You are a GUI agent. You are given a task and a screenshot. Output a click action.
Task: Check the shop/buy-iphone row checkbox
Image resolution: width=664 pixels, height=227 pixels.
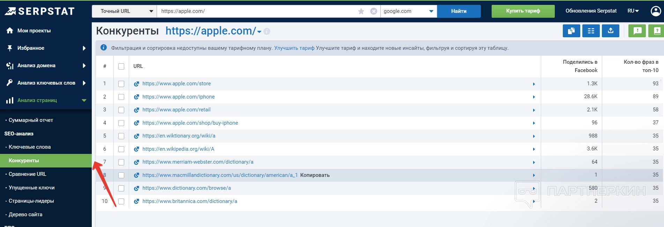click(x=121, y=123)
